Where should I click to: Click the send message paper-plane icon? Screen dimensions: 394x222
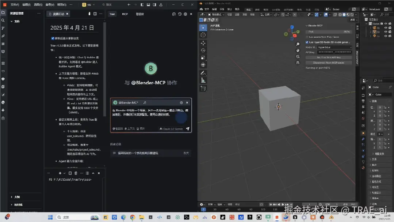click(x=188, y=129)
